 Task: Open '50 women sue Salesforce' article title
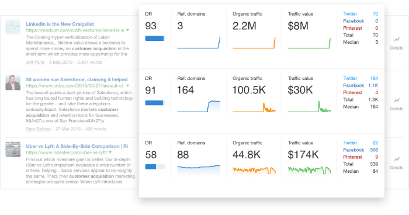coord(77,79)
